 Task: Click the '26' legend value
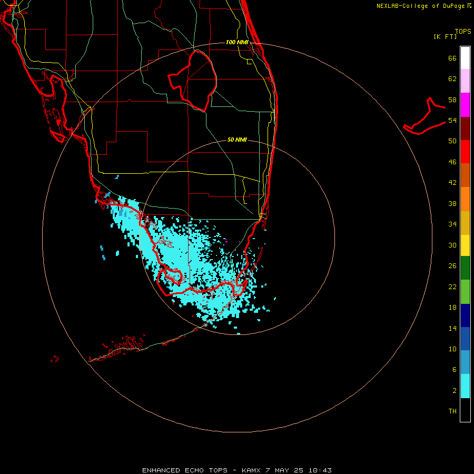pos(452,266)
